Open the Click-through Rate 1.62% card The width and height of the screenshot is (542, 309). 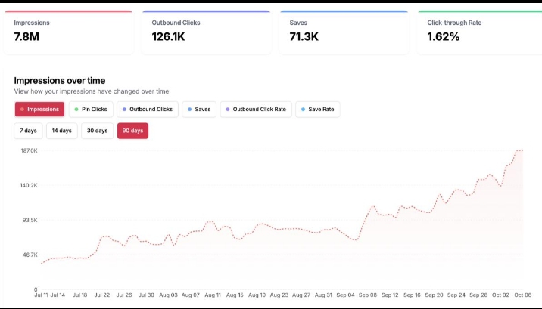pyautogui.click(x=479, y=32)
